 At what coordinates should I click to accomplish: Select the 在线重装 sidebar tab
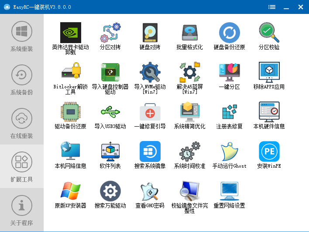tap(22, 123)
